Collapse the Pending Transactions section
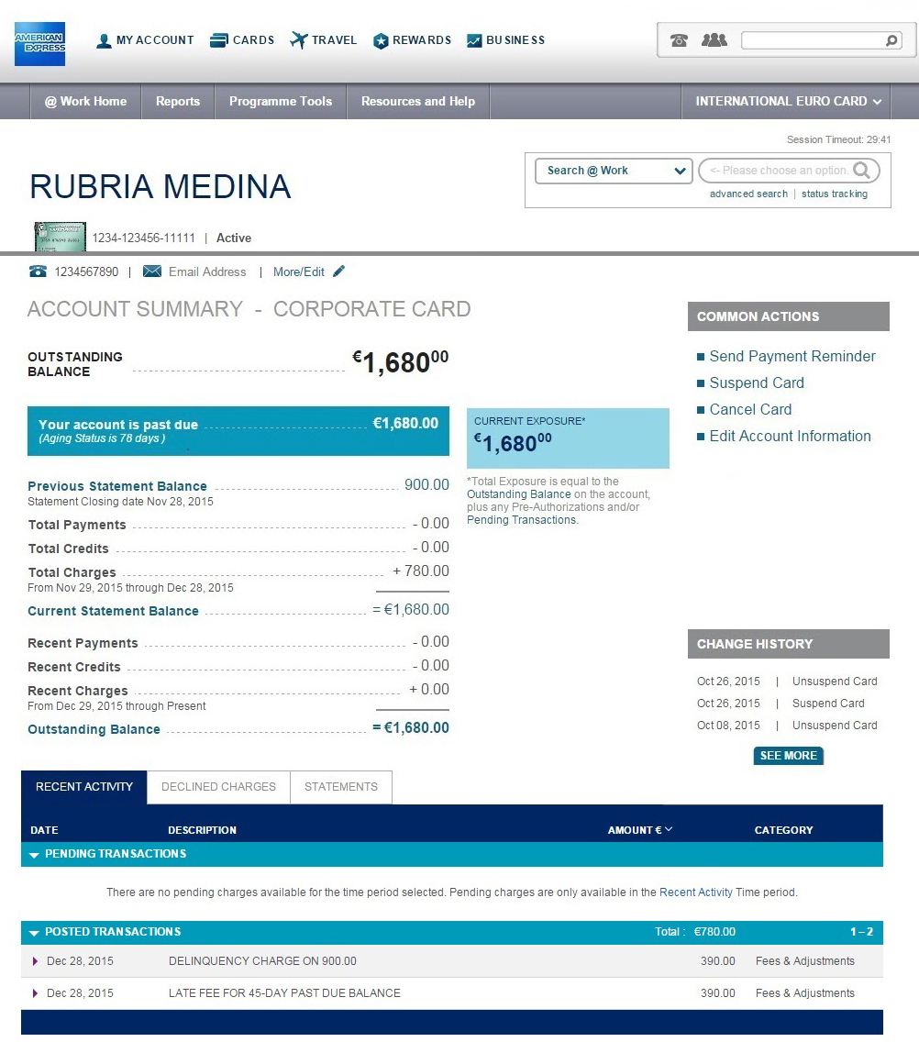The width and height of the screenshot is (919, 1064). [35, 855]
